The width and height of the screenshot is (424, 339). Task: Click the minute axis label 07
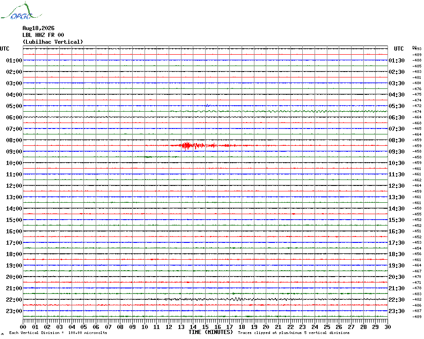point(108,327)
